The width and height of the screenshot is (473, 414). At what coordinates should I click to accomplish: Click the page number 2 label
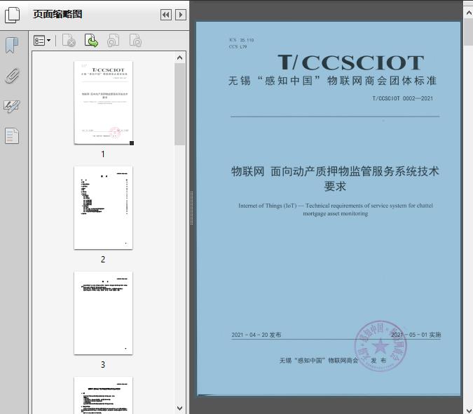[103, 259]
